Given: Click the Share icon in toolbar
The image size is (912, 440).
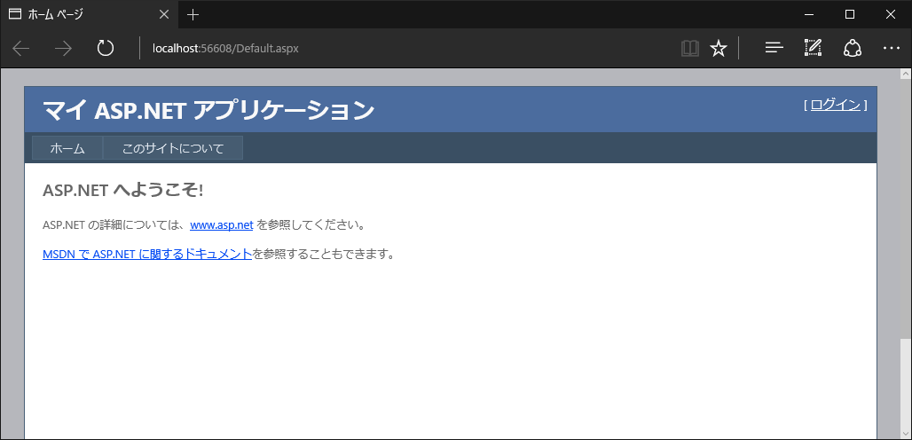Looking at the screenshot, I should (x=852, y=48).
